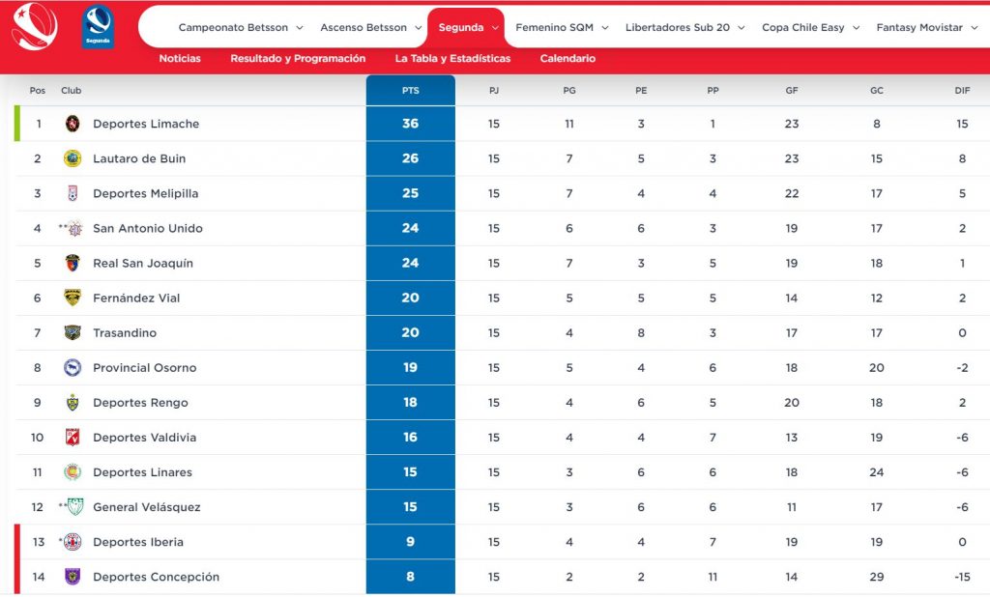Click the DIF column header
Viewport: 990px width, 597px height.
962,91
